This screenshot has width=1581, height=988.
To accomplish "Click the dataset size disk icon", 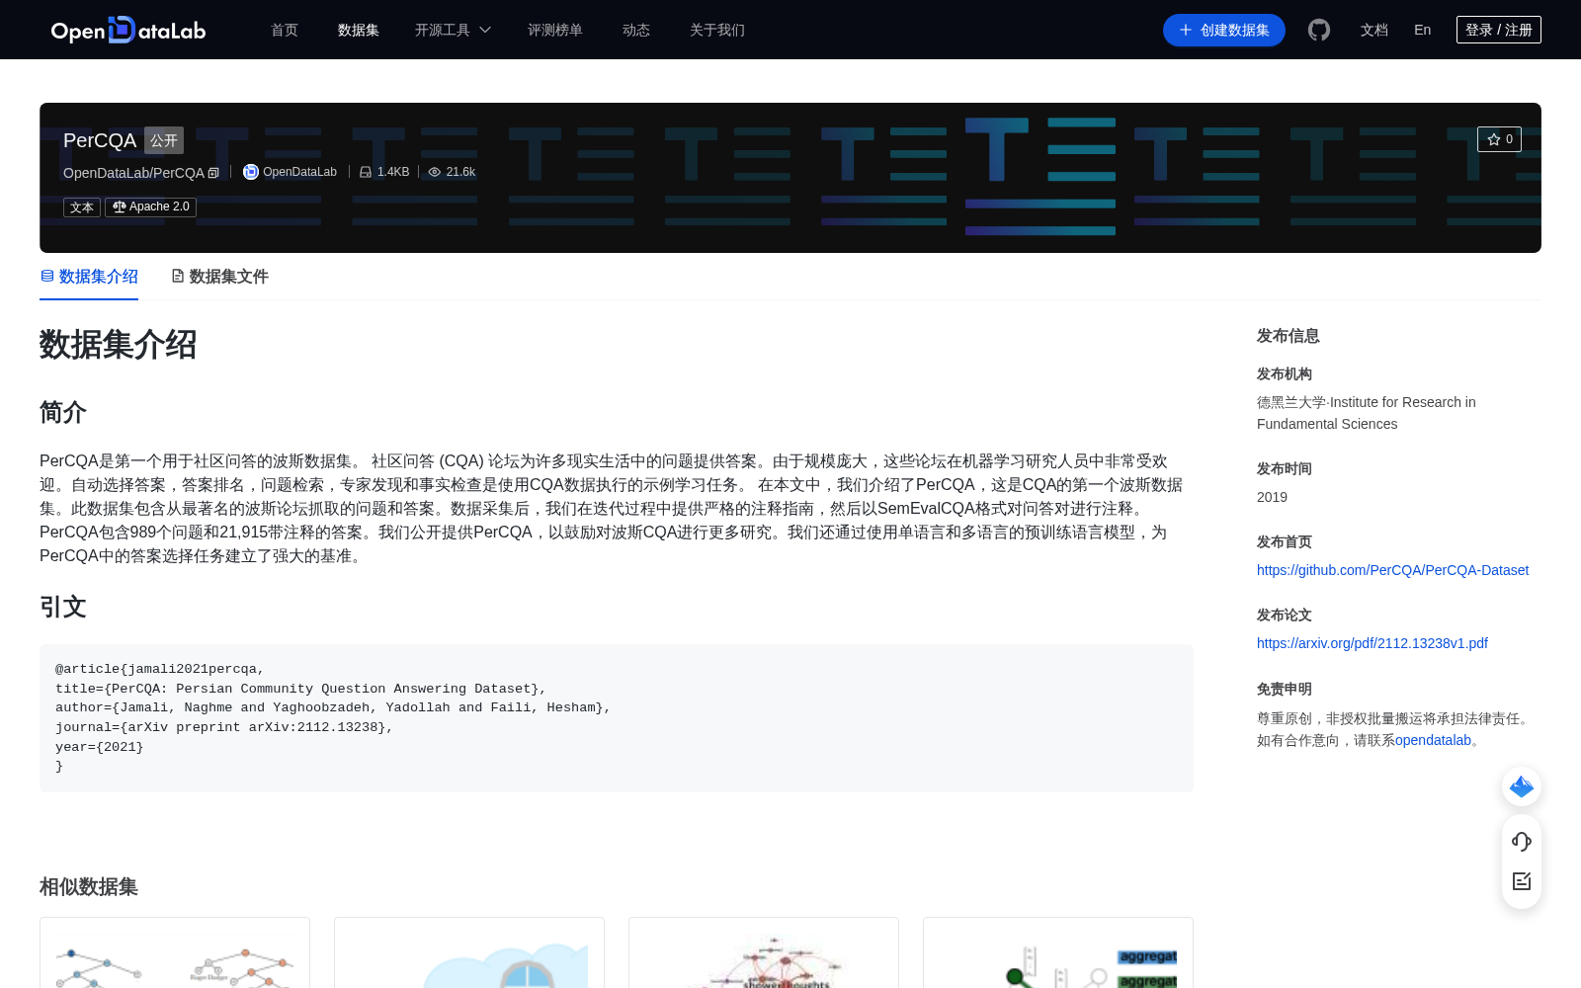I will point(366,172).
